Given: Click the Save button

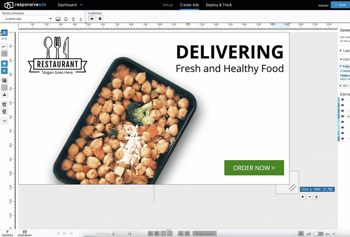Looking at the screenshot, I should click(340, 5).
